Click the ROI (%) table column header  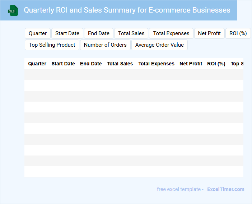216,64
